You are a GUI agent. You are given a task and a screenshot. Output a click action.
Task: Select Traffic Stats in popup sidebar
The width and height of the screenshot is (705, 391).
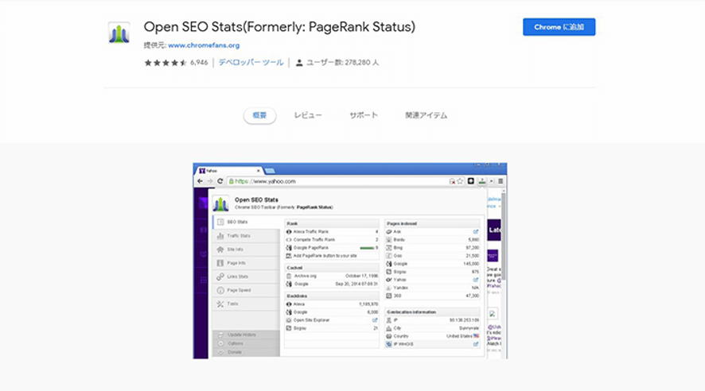pos(246,236)
